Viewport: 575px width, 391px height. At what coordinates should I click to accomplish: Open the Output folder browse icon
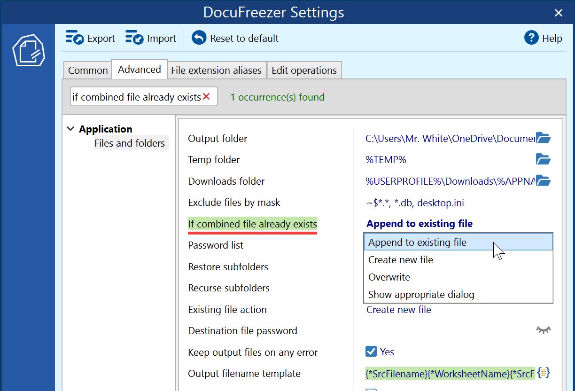pyautogui.click(x=543, y=138)
